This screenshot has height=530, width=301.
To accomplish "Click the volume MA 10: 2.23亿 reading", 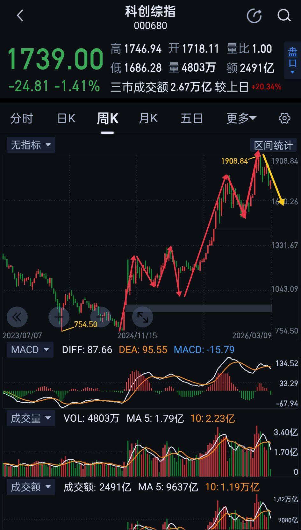I will coord(212,418).
